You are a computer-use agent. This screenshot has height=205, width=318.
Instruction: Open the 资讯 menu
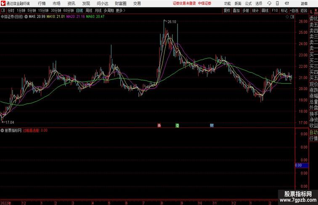point(71,3)
